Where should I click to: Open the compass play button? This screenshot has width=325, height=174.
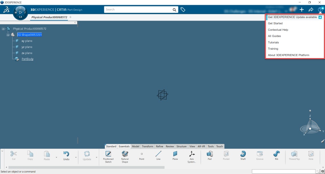[20, 13]
